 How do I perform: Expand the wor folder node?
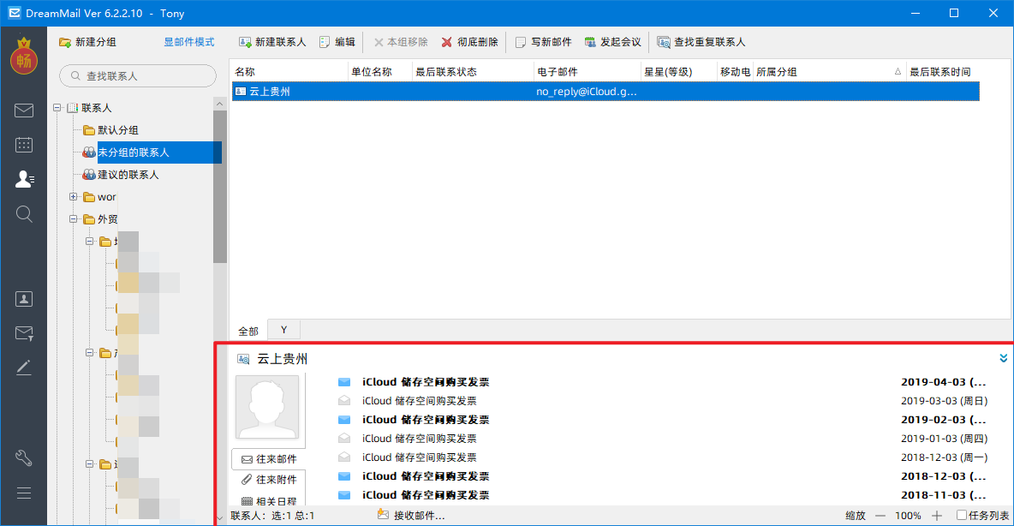tap(73, 197)
